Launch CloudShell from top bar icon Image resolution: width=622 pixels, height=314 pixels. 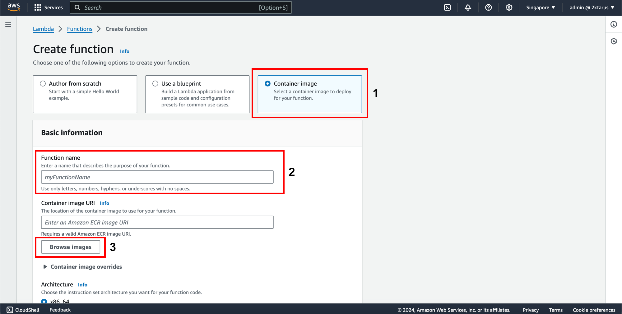tap(447, 7)
